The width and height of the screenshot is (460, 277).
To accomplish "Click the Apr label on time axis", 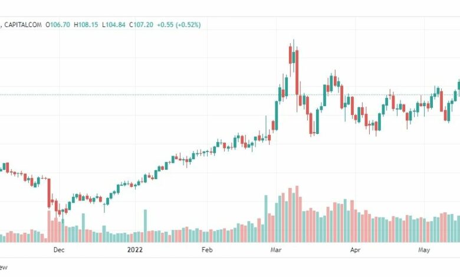I will pyautogui.click(x=355, y=250).
